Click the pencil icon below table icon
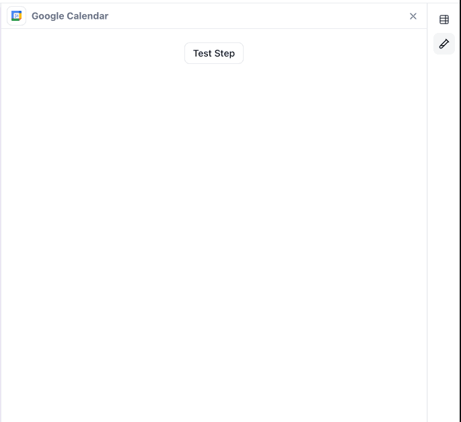Image resolution: width=461 pixels, height=422 pixels. pos(444,44)
